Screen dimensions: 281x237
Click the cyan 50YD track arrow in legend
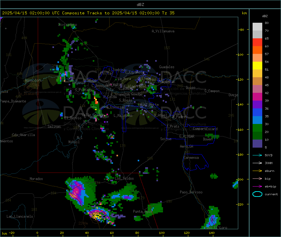pos(257,155)
